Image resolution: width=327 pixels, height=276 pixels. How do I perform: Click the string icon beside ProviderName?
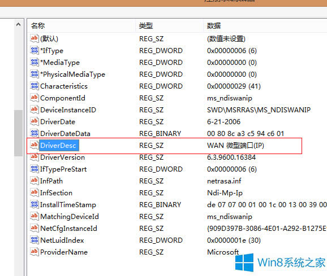click(34, 252)
